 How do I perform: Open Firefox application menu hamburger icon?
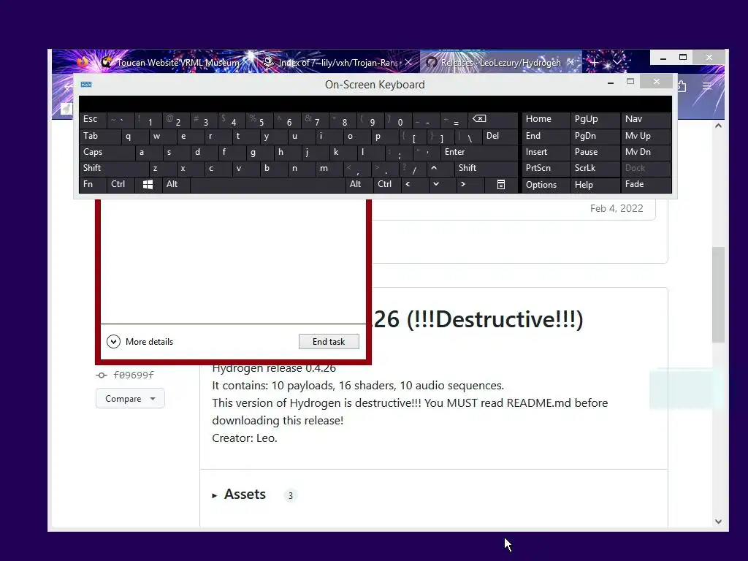pos(707,86)
